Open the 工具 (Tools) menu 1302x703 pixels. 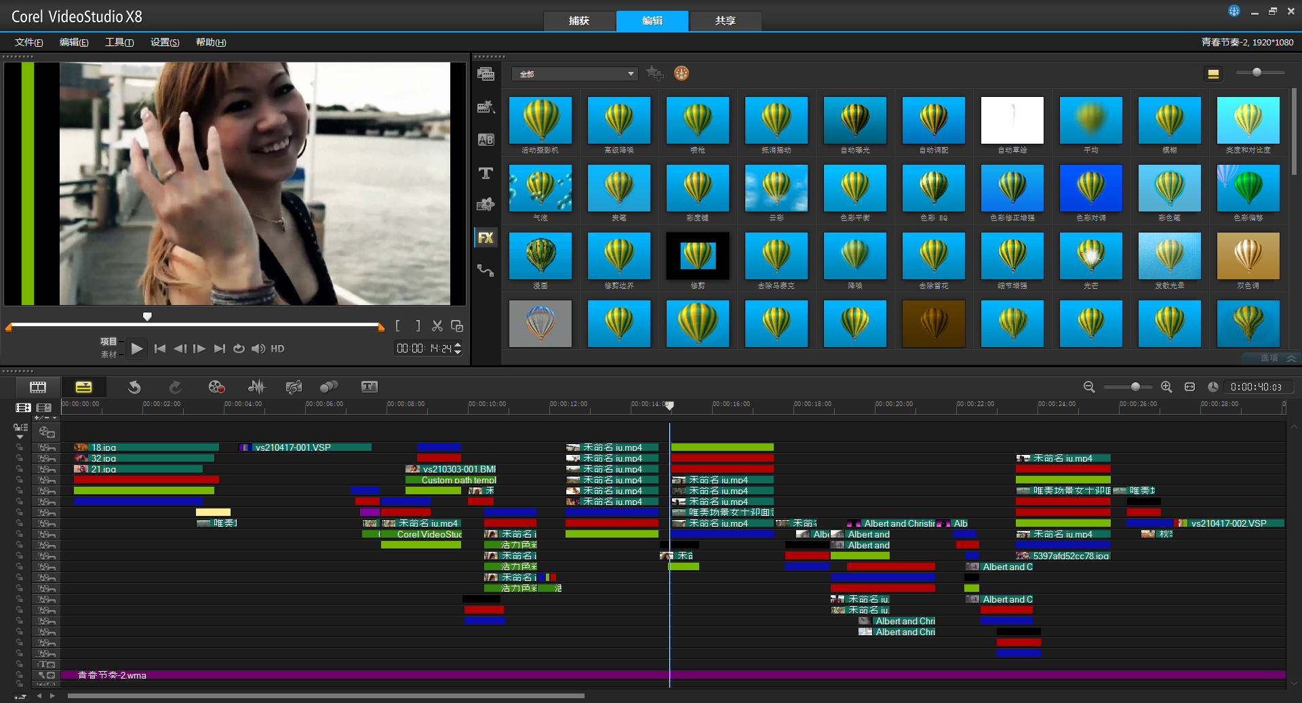click(x=119, y=42)
